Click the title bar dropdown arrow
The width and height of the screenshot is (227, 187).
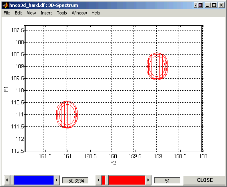pyautogui.click(x=195, y=6)
